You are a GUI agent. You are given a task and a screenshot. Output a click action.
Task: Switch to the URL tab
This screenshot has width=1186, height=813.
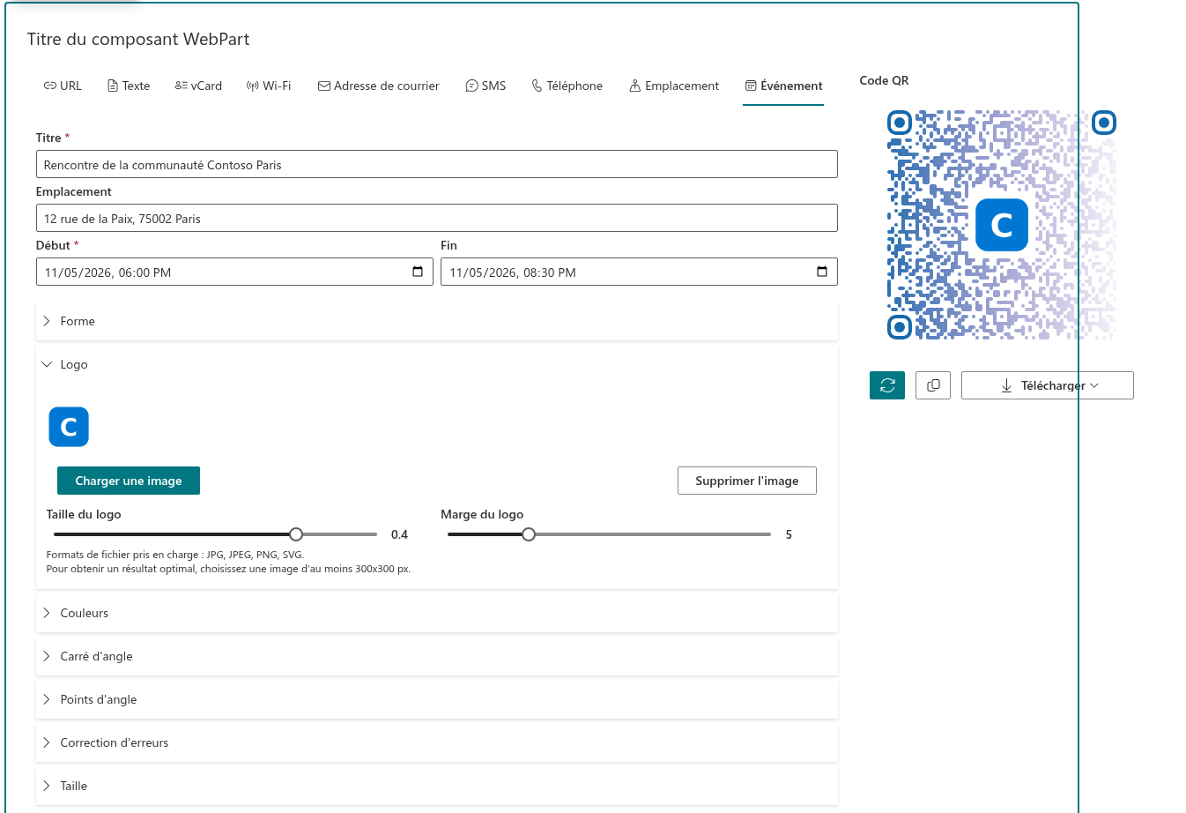[63, 86]
